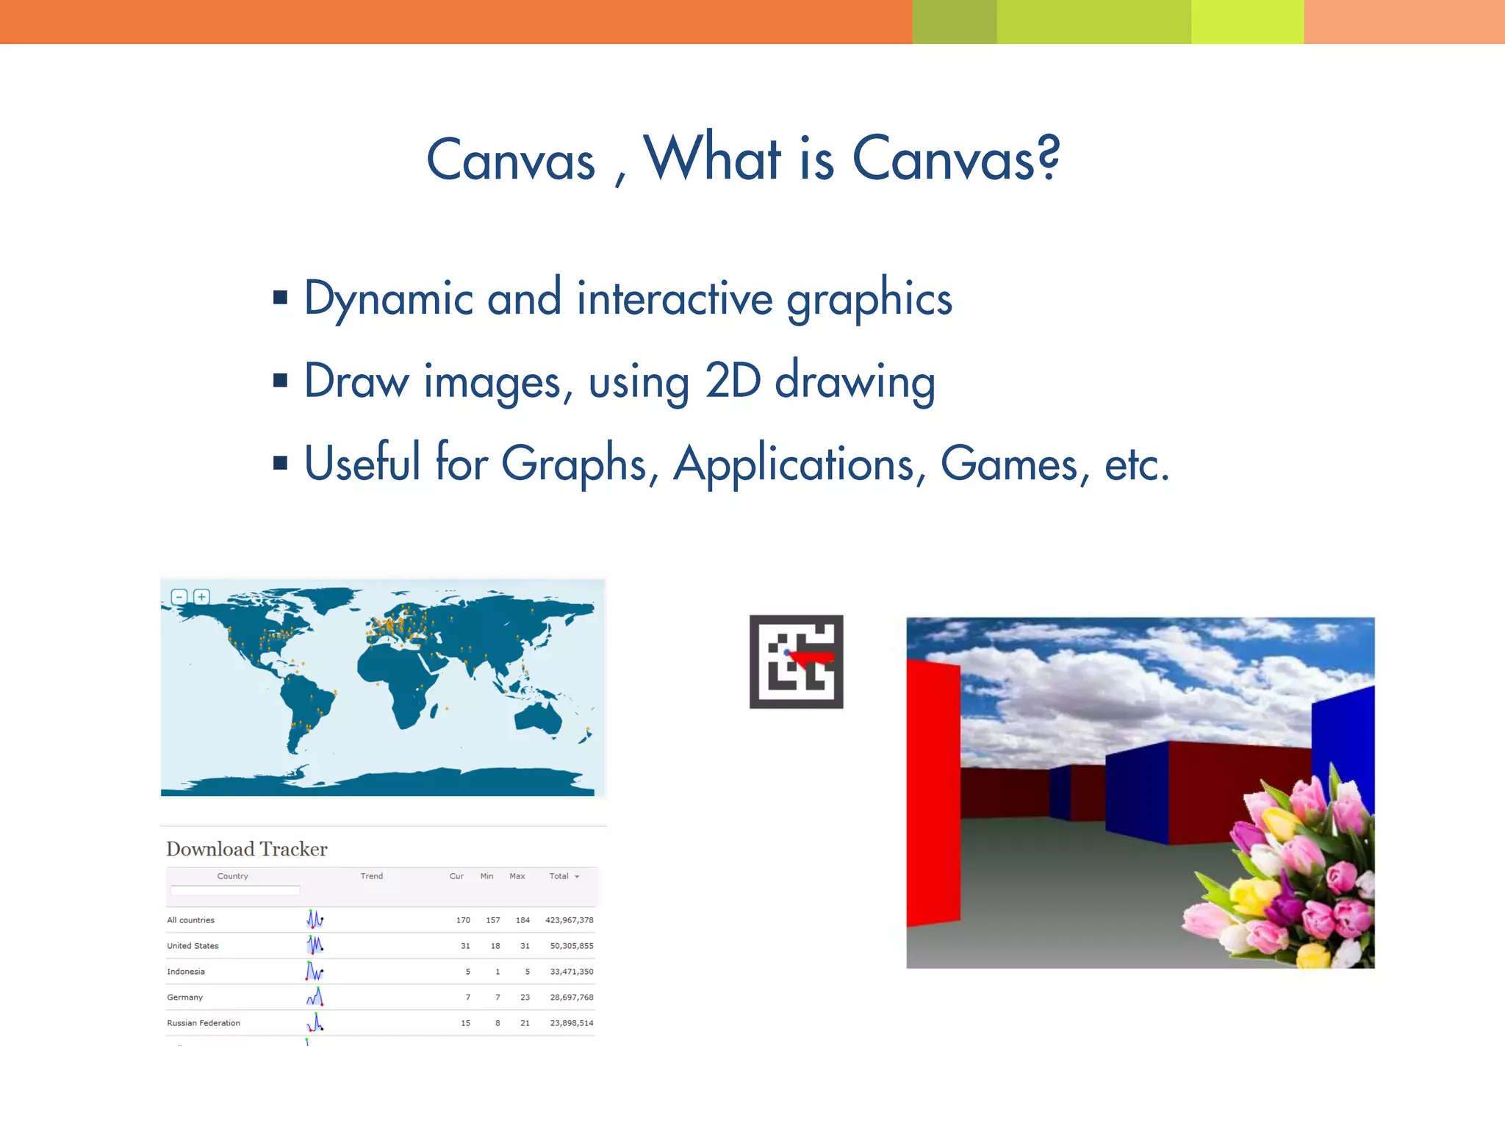Select the Indonesia row label
The width and height of the screenshot is (1505, 1129).
click(186, 972)
